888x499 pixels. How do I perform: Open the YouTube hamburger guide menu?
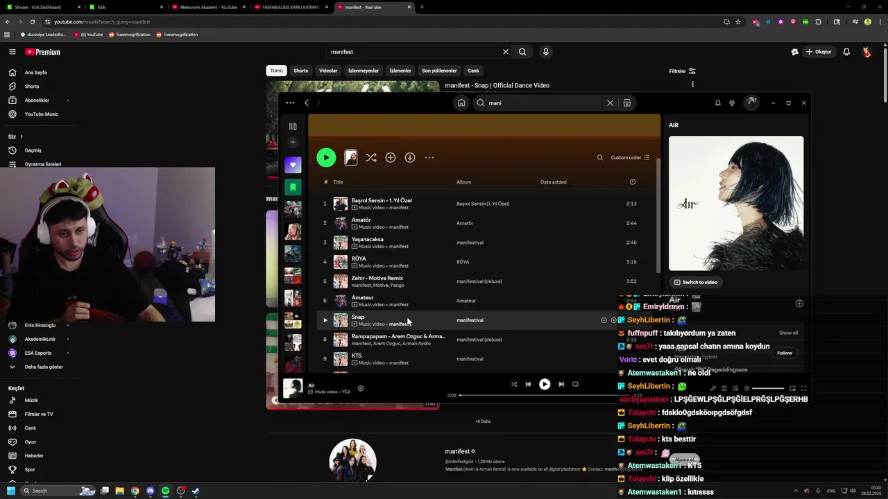click(x=12, y=52)
